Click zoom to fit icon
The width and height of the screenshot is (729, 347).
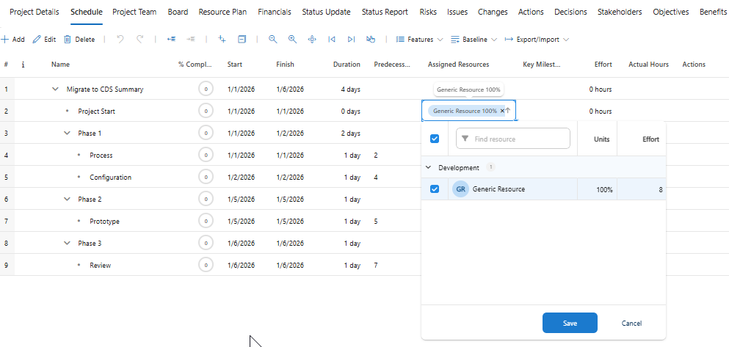(x=312, y=40)
